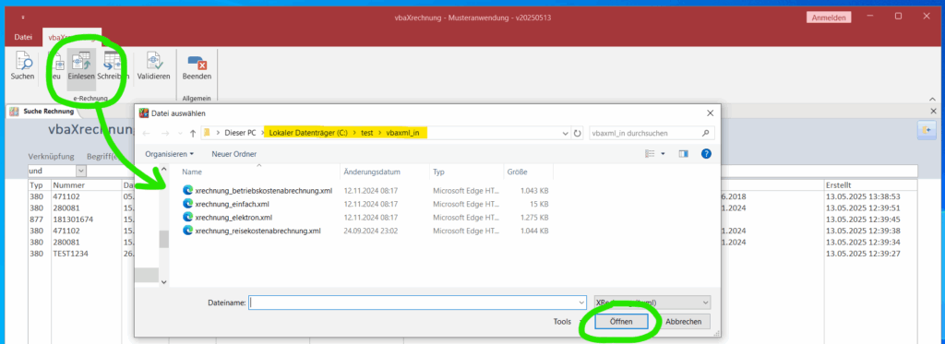Close the Datei auswählen dialog

click(710, 113)
